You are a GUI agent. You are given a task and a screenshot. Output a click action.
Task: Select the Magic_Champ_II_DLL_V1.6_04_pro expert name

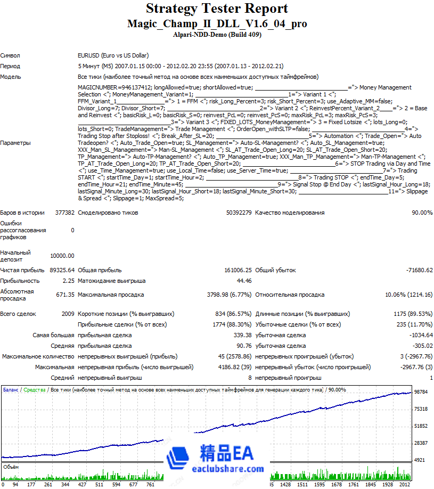217,24
